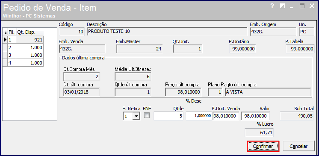Click the P.Tabela field 99,000000
Screen dimensions: 319x156
click(300, 49)
